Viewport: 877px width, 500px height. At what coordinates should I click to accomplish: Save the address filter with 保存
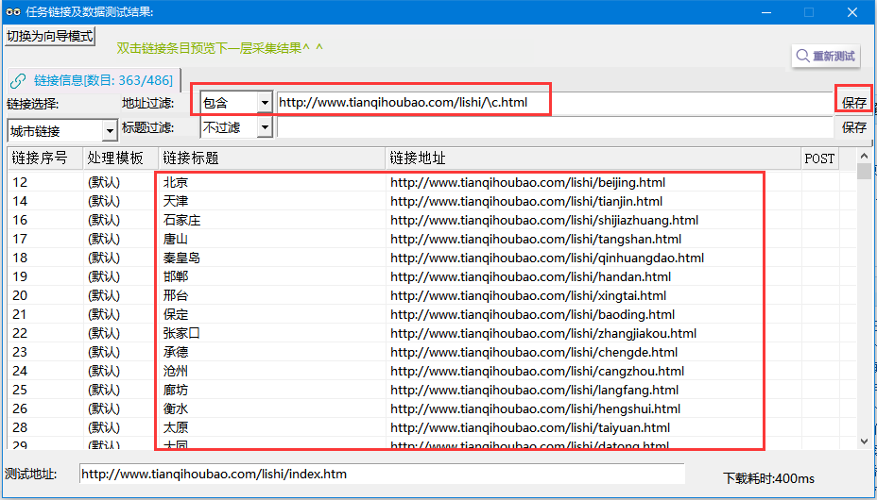click(854, 102)
